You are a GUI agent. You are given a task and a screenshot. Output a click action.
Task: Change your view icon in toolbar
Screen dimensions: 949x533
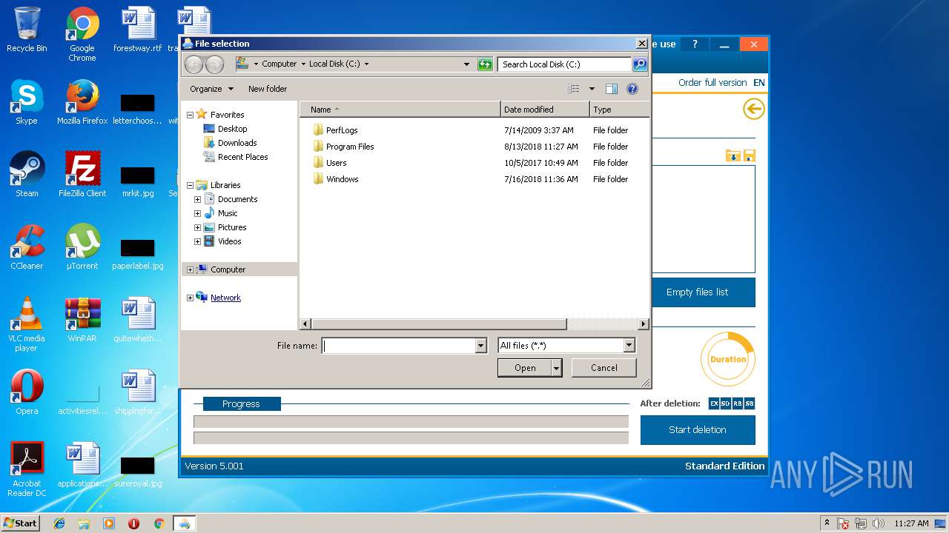click(x=573, y=89)
